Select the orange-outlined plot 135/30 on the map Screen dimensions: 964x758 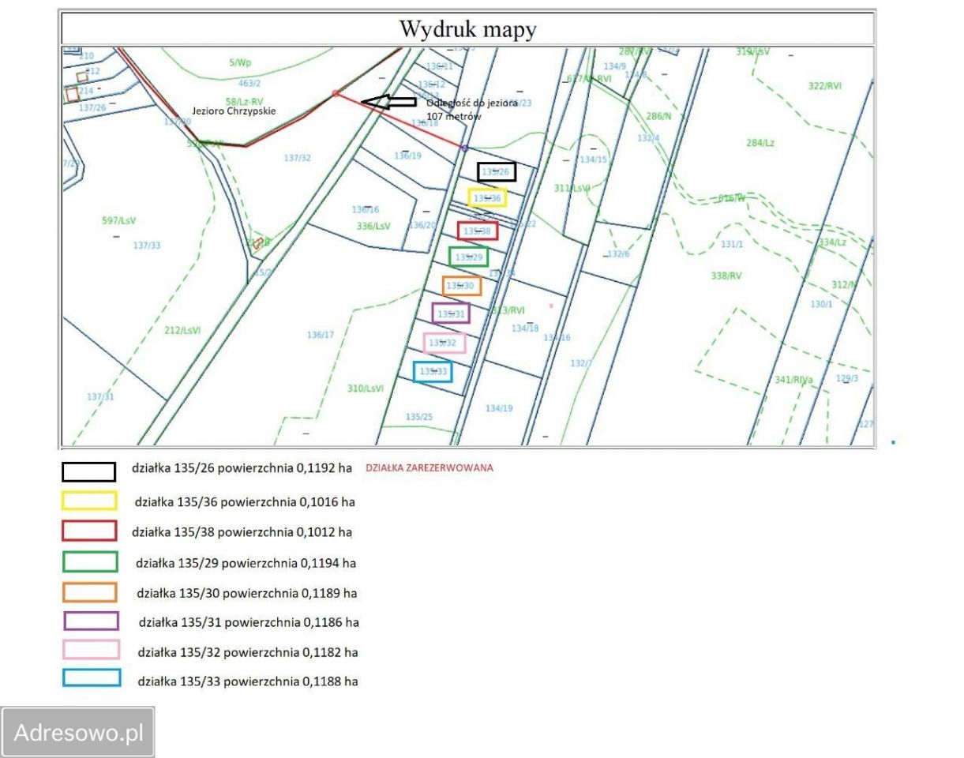461,285
